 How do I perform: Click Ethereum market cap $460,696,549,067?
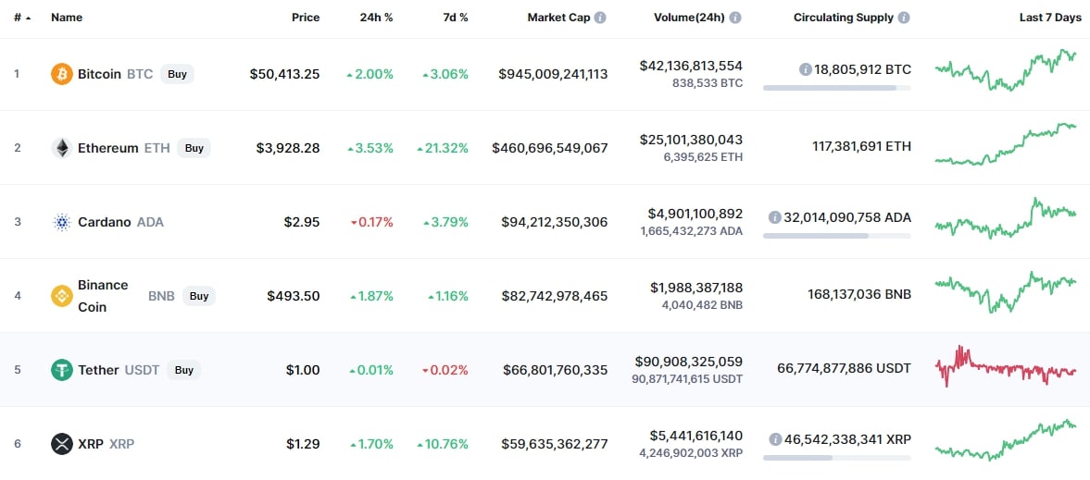pyautogui.click(x=549, y=148)
